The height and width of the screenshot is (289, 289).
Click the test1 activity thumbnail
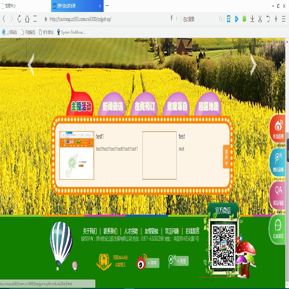point(77,156)
